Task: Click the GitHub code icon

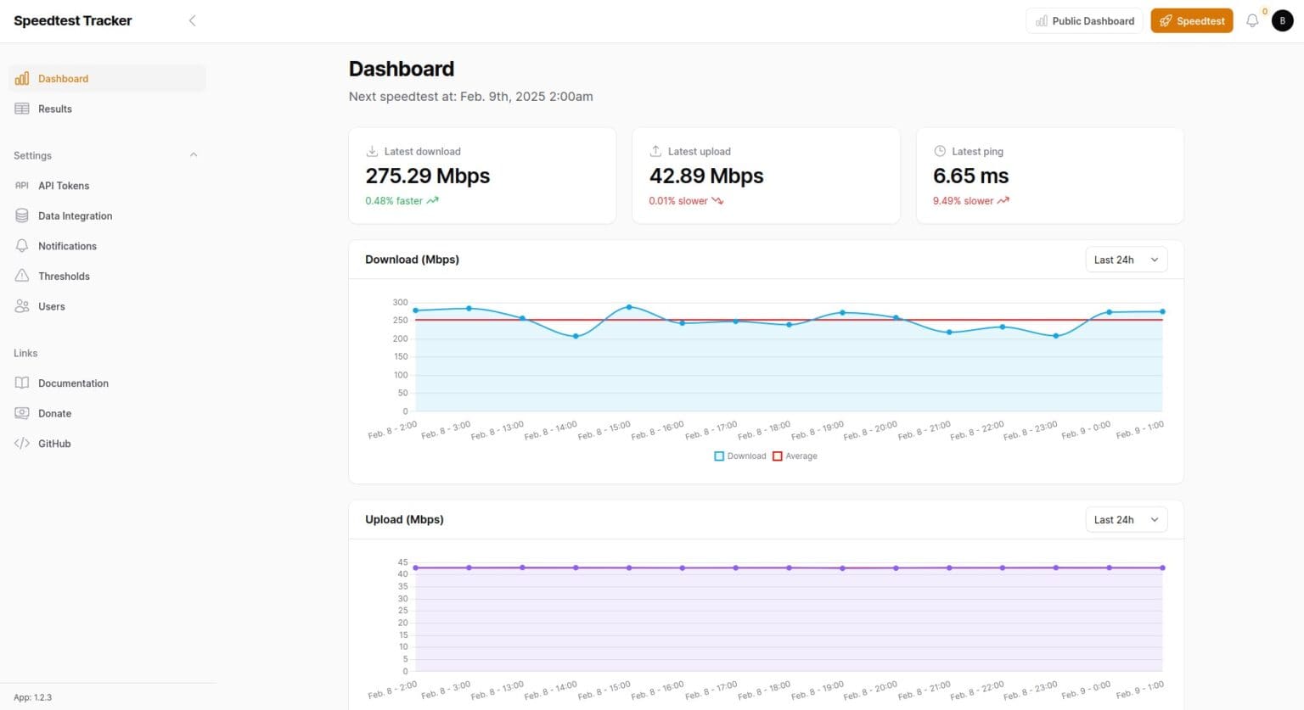Action: pos(21,443)
